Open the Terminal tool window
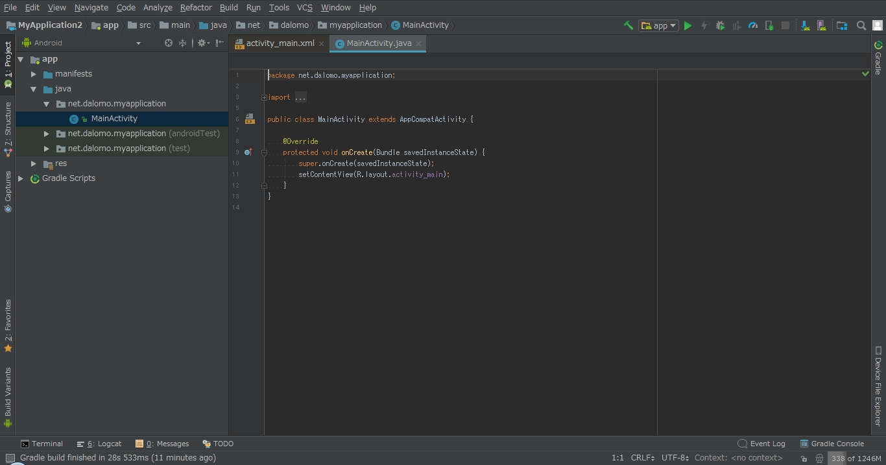Image resolution: width=886 pixels, height=465 pixels. coord(42,444)
